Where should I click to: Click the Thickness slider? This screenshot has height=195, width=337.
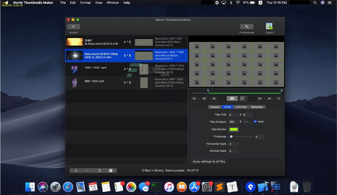[241, 137]
